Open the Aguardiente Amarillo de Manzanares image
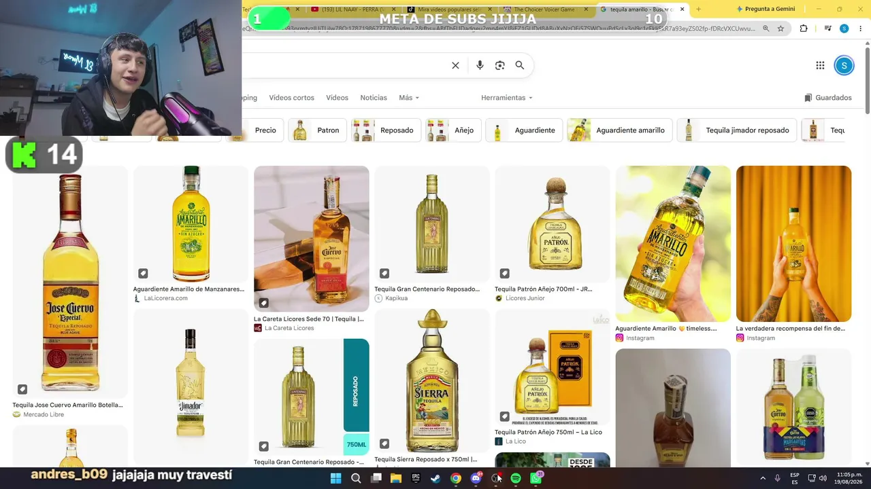Image resolution: width=871 pixels, height=489 pixels. (191, 224)
